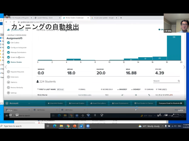Open assignment Settings gear icon

[8, 93]
